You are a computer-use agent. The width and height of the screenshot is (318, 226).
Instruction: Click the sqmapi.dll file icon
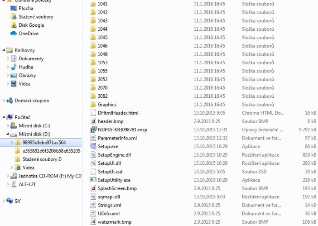click(93, 197)
